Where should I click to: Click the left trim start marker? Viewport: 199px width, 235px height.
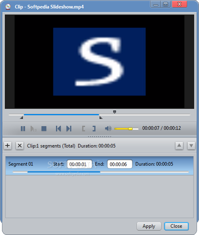coord(21,117)
